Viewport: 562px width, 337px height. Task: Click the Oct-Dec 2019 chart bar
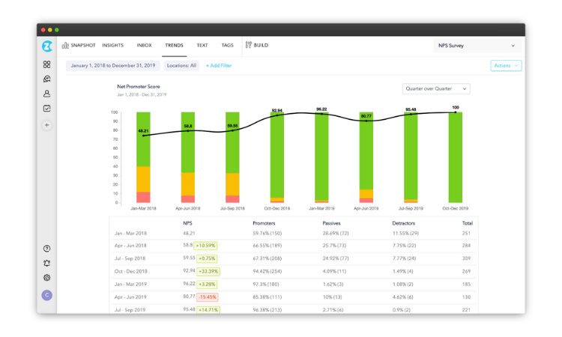(x=455, y=157)
